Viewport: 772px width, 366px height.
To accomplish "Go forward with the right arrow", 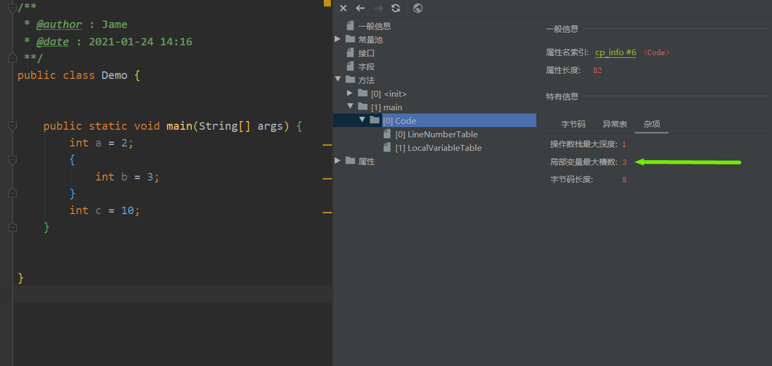I will coord(378,8).
